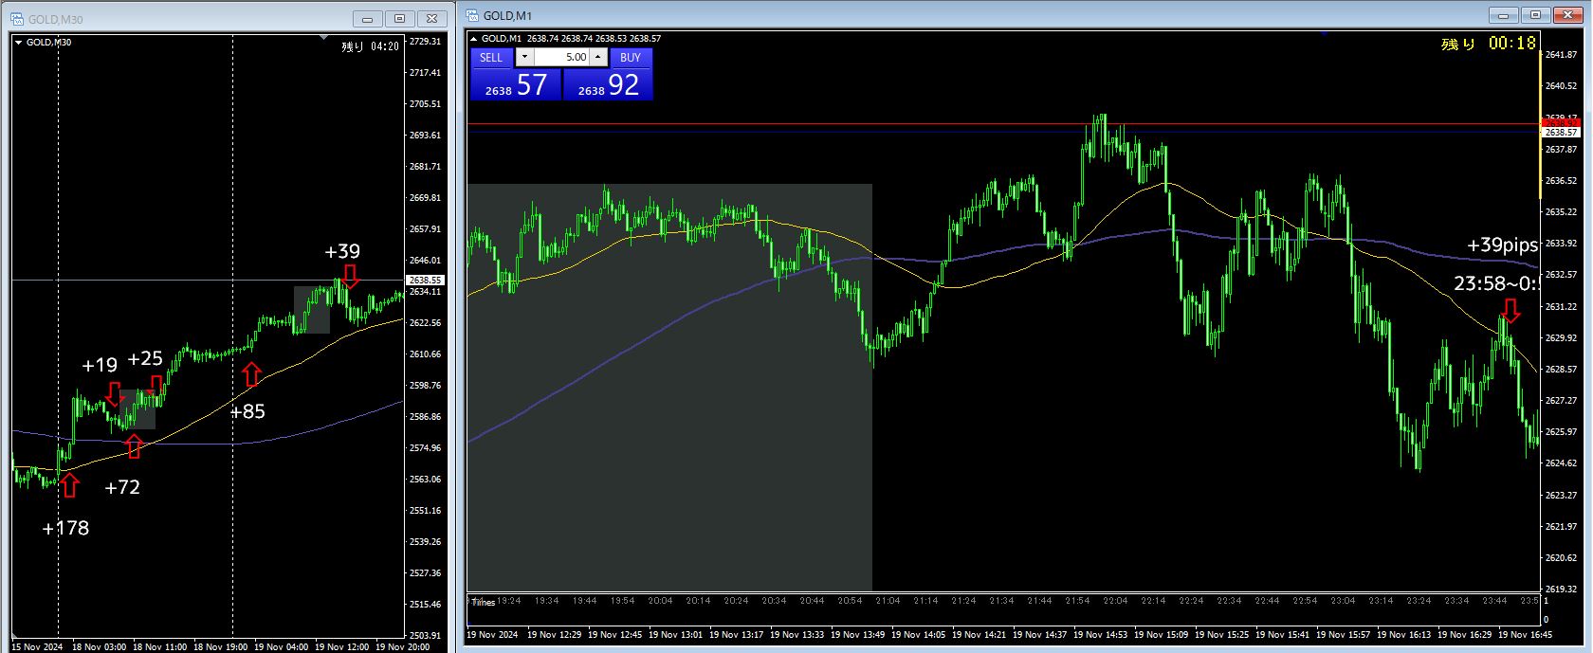Select the red horizontal price line
This screenshot has width=1593, height=653.
[1003, 123]
